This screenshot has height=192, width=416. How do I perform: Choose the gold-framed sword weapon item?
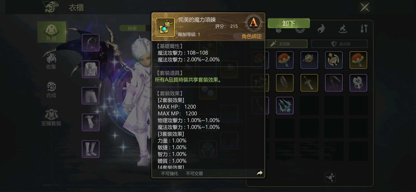coord(309,83)
